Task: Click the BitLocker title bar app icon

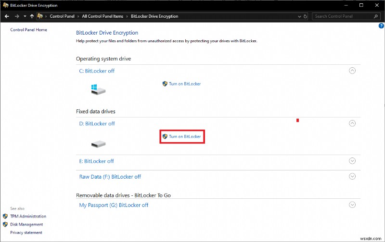Action: coord(6,5)
